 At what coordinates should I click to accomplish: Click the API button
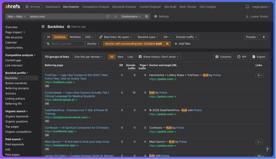point(242,57)
